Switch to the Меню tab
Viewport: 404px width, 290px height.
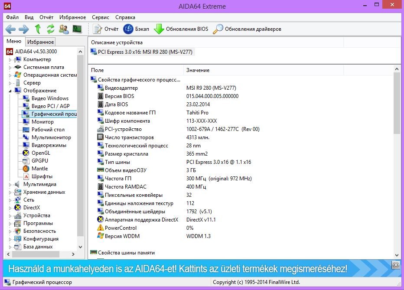click(14, 41)
